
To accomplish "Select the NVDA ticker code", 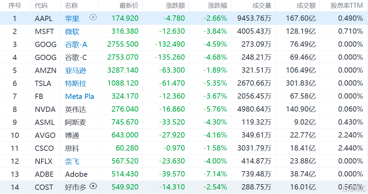I will 45,109.
